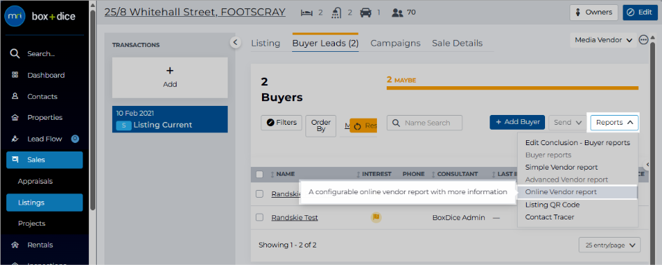
Task: Open the Filters button
Action: coord(282,123)
